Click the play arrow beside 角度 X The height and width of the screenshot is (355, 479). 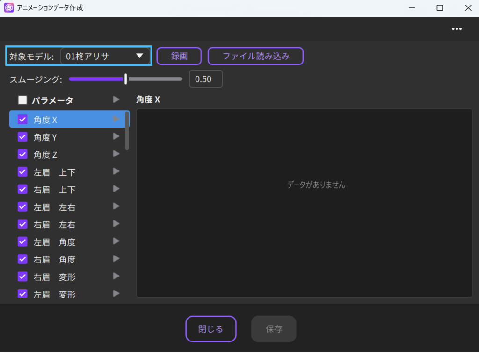[x=116, y=119]
